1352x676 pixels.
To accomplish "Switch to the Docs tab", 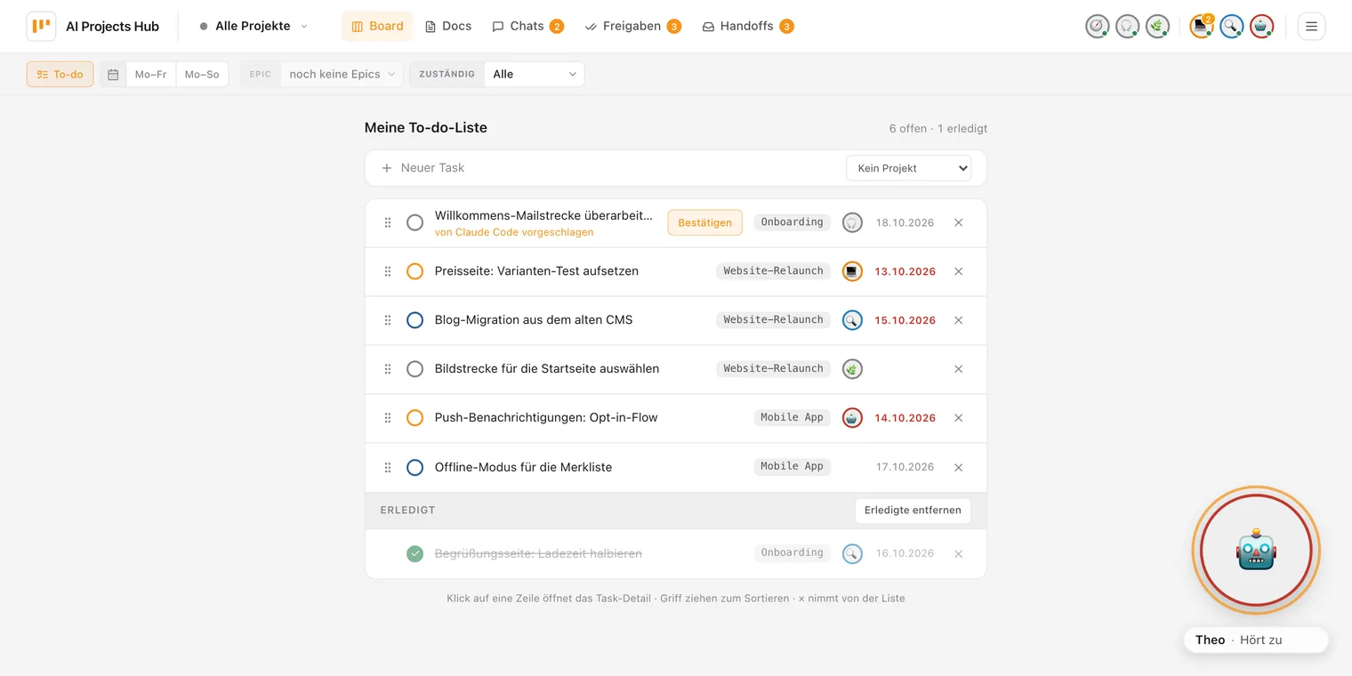I will pos(448,27).
